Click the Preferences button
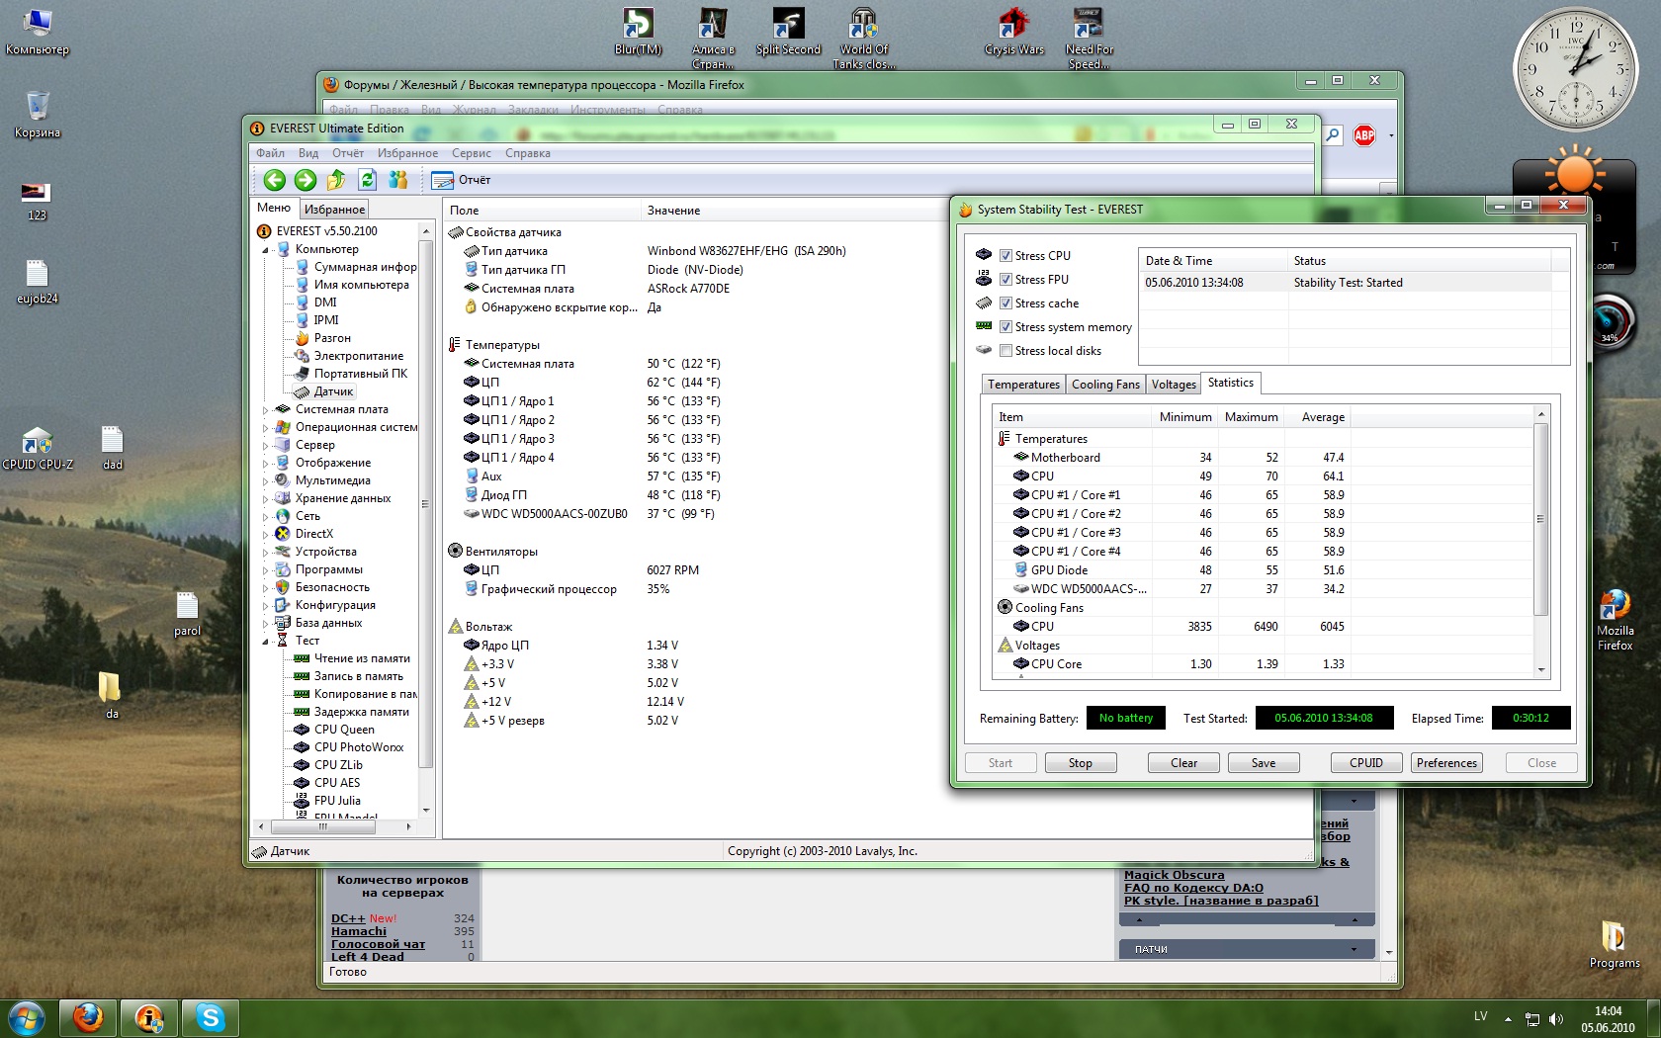The height and width of the screenshot is (1038, 1661). pyautogui.click(x=1445, y=763)
